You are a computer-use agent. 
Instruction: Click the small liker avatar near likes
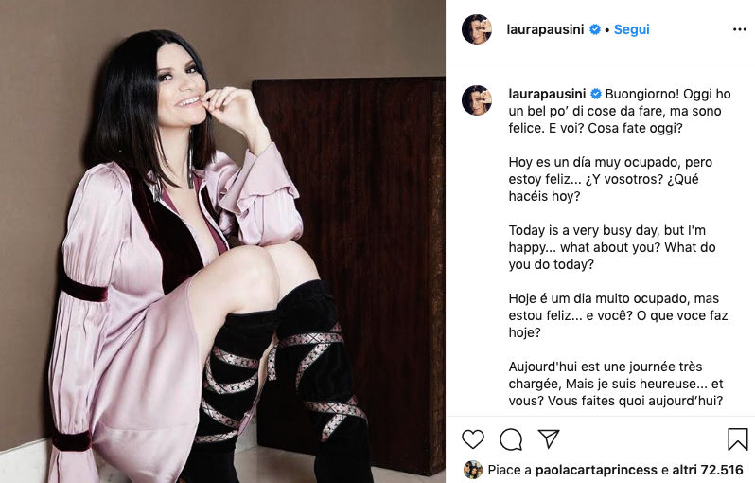(x=473, y=470)
